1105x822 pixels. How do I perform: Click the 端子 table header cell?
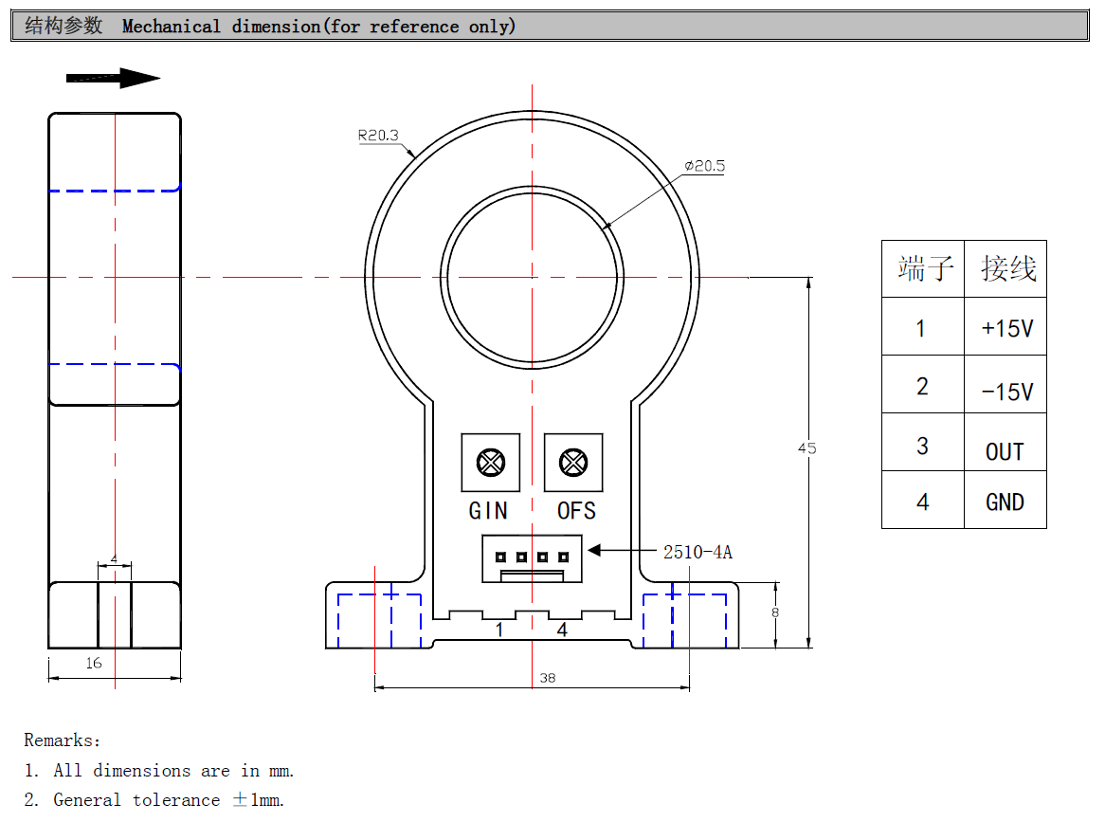[924, 269]
